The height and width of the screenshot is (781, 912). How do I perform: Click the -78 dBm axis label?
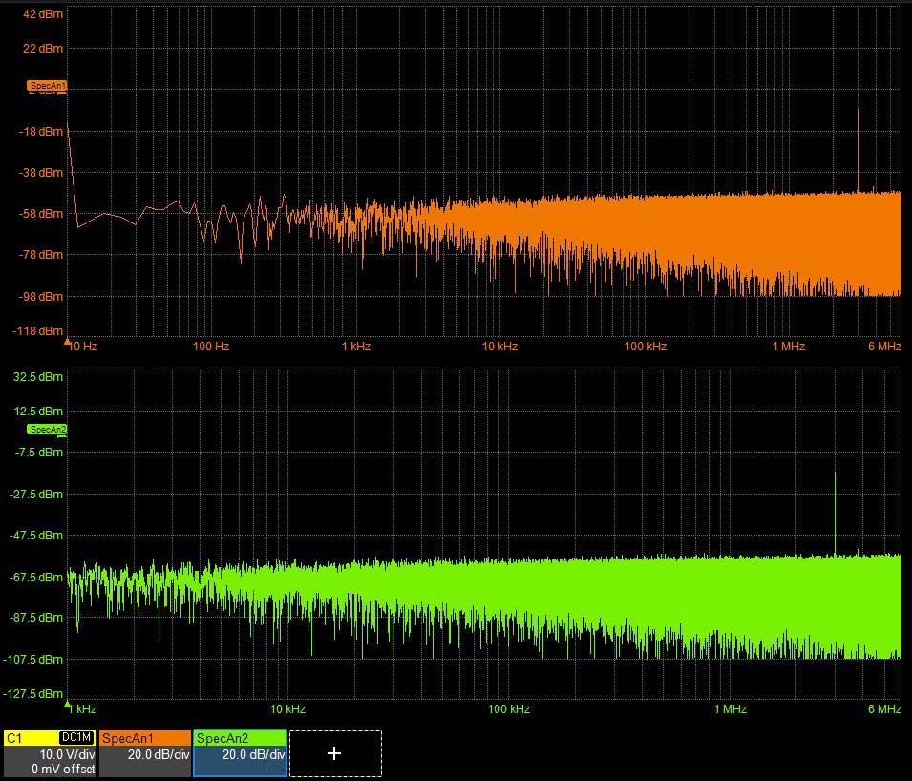tap(41, 255)
